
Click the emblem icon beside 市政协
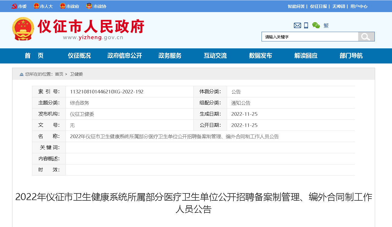click(x=89, y=6)
